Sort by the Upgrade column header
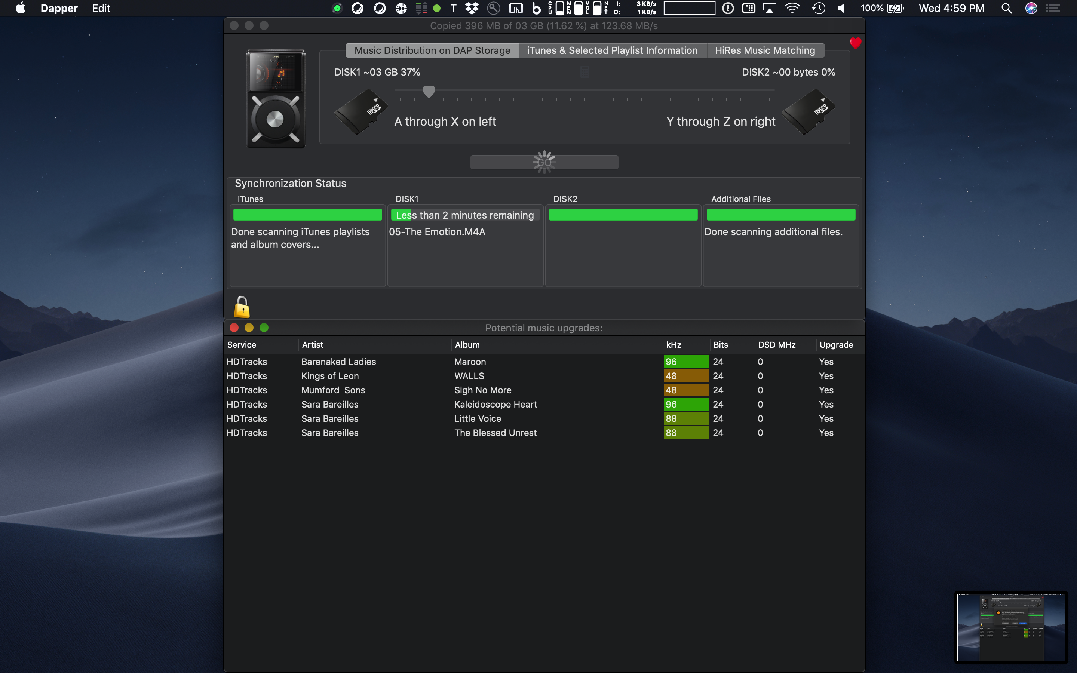This screenshot has height=673, width=1077. (840, 344)
